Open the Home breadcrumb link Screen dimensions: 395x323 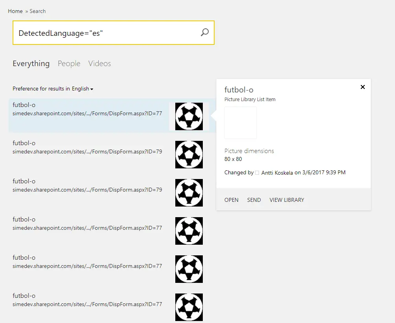pos(15,11)
